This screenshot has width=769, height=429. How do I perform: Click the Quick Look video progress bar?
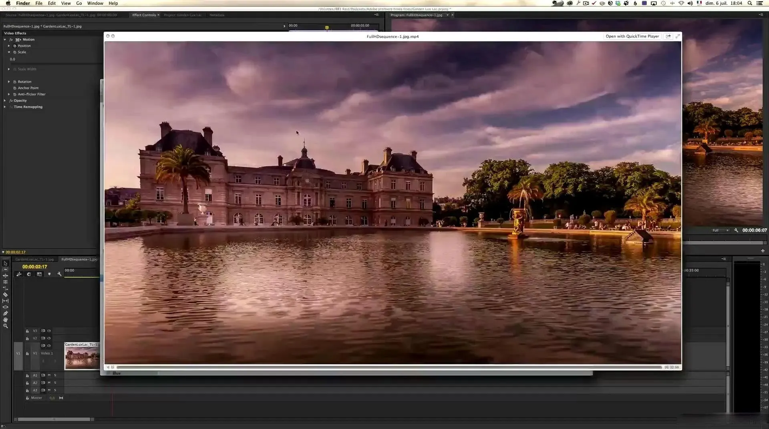(389, 367)
